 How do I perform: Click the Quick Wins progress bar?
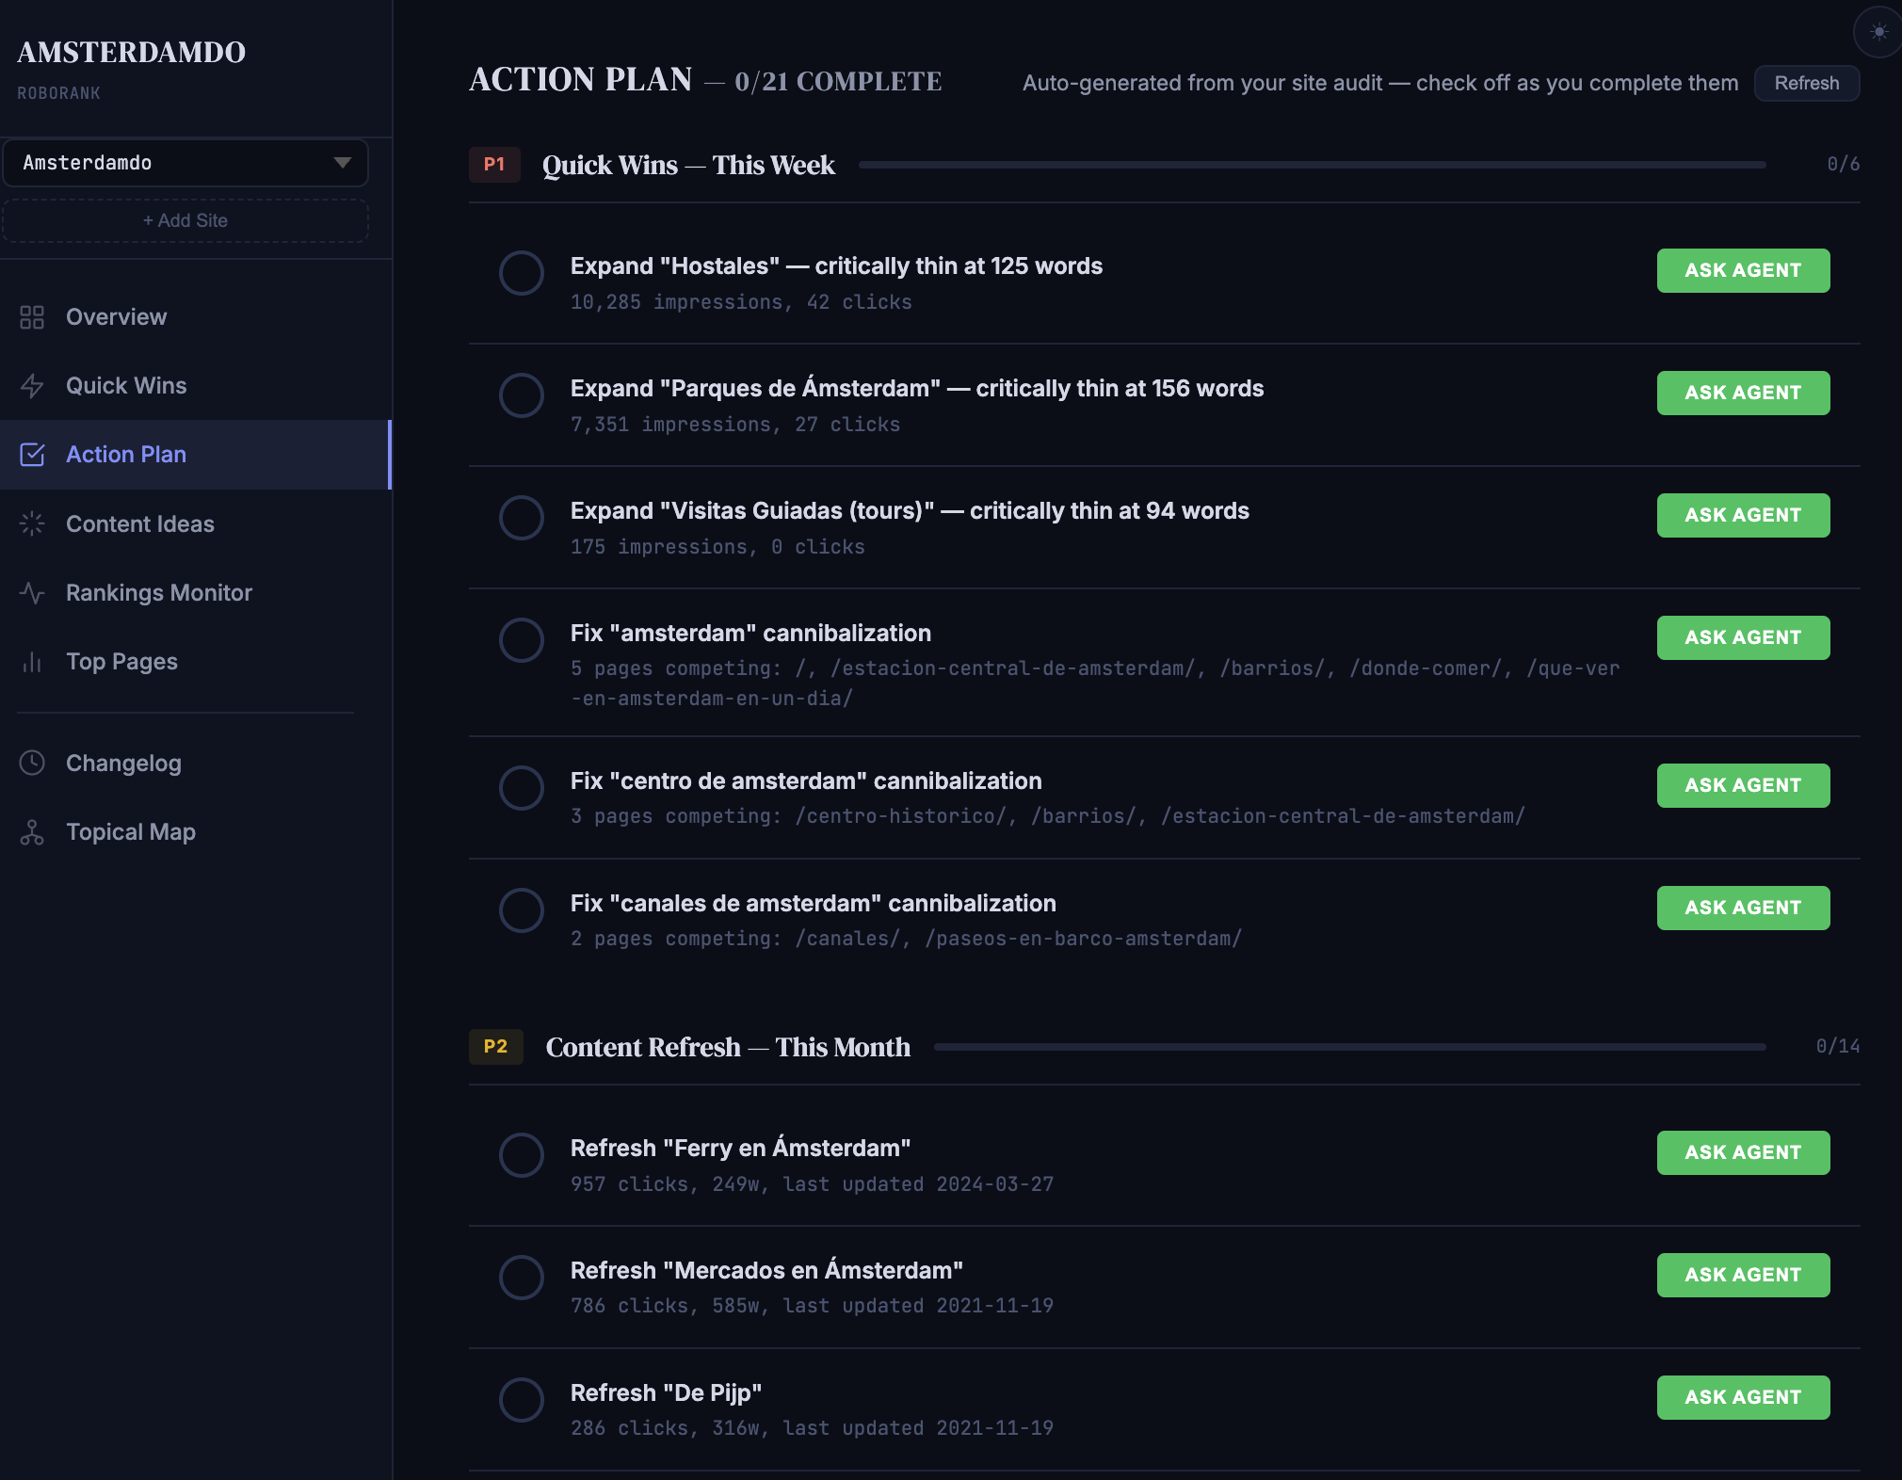[1312, 165]
